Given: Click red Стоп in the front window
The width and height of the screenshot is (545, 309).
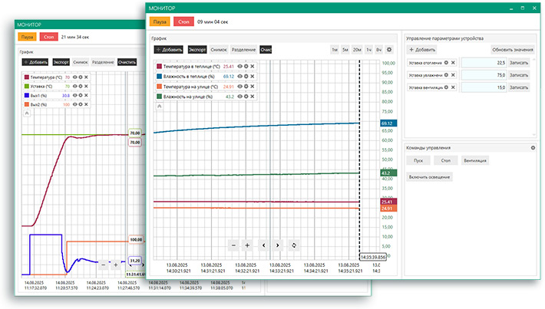Looking at the screenshot, I should pos(183,21).
